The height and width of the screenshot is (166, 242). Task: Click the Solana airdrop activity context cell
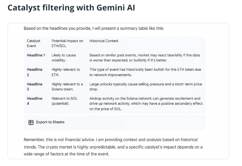146,104
